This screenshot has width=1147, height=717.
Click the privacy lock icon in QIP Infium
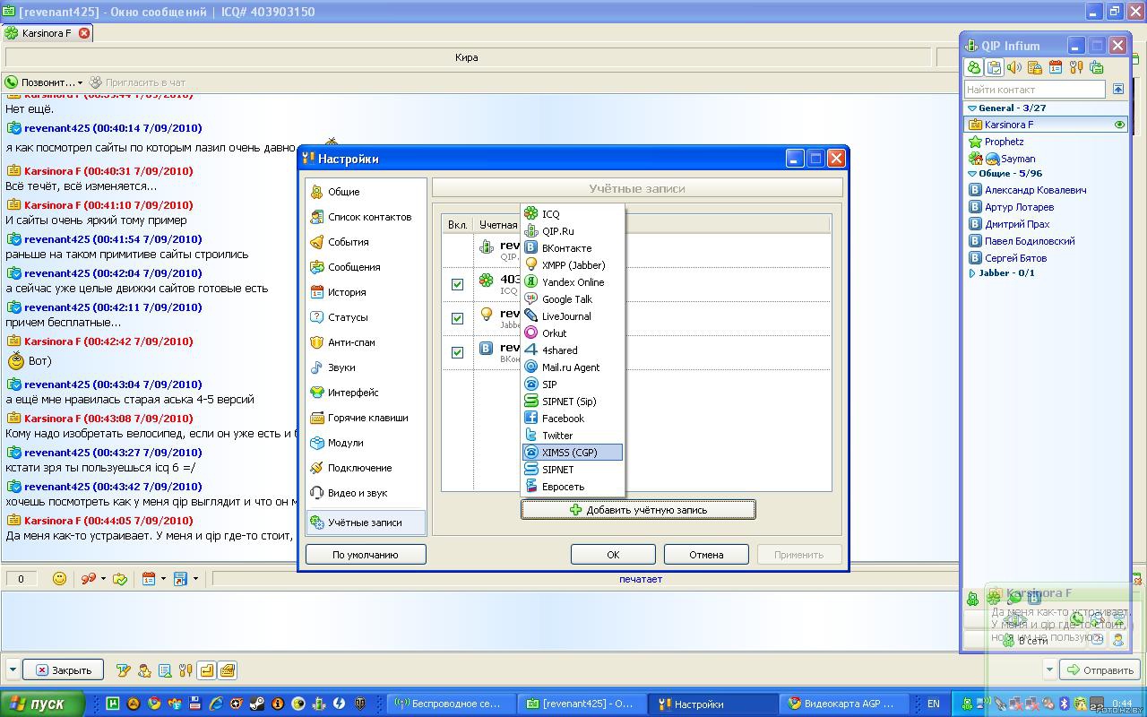click(1035, 67)
